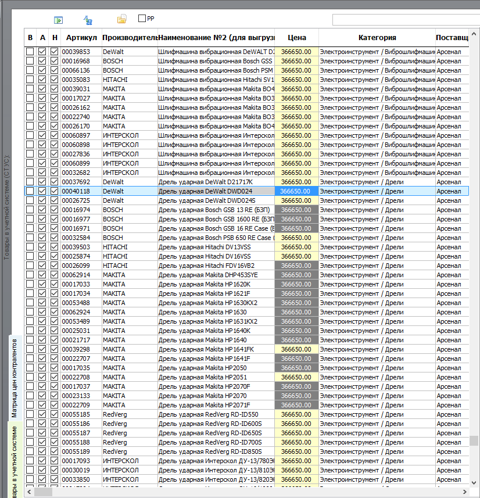The width and height of the screenshot is (480, 498).
Task: Click the A column header
Action: click(42, 37)
